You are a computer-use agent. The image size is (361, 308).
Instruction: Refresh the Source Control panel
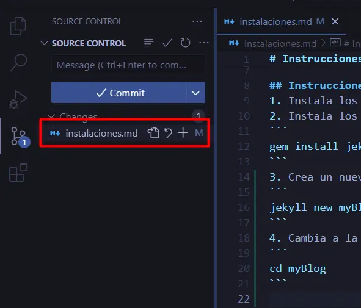click(185, 43)
